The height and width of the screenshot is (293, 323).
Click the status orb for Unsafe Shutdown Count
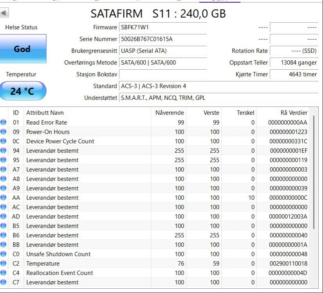(x=4, y=254)
